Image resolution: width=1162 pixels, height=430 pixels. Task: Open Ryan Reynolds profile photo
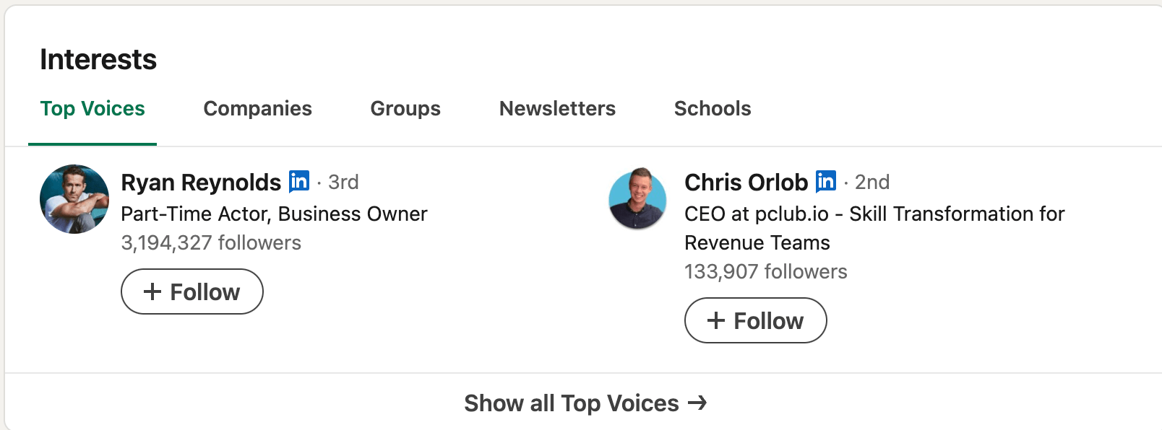pos(74,199)
